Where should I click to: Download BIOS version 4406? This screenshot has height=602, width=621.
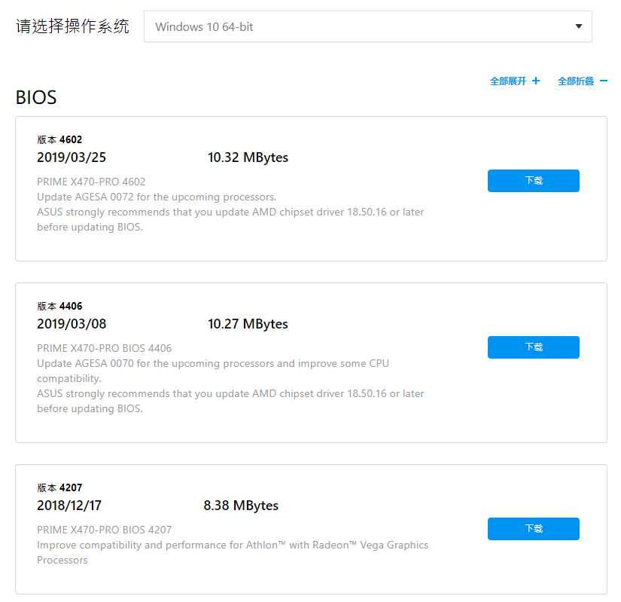(534, 347)
